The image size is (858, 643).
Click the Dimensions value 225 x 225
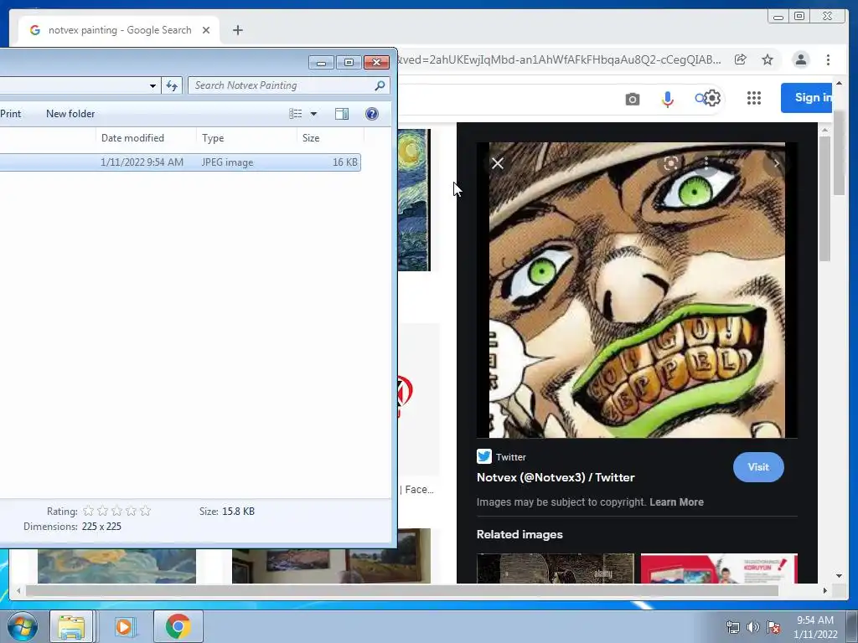(101, 527)
